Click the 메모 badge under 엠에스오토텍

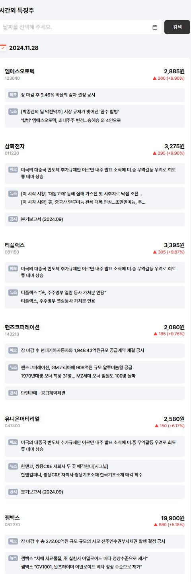(13, 95)
